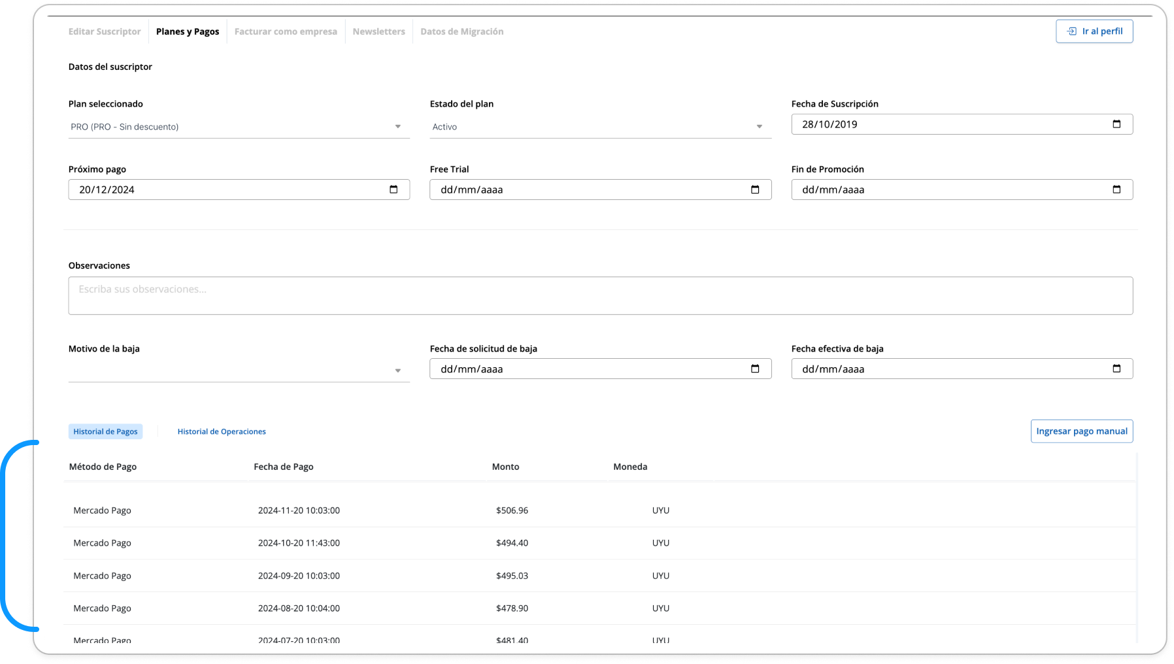Image resolution: width=1174 pixels, height=664 pixels.
Task: Show the Historial de Operaciones list
Action: click(x=222, y=431)
